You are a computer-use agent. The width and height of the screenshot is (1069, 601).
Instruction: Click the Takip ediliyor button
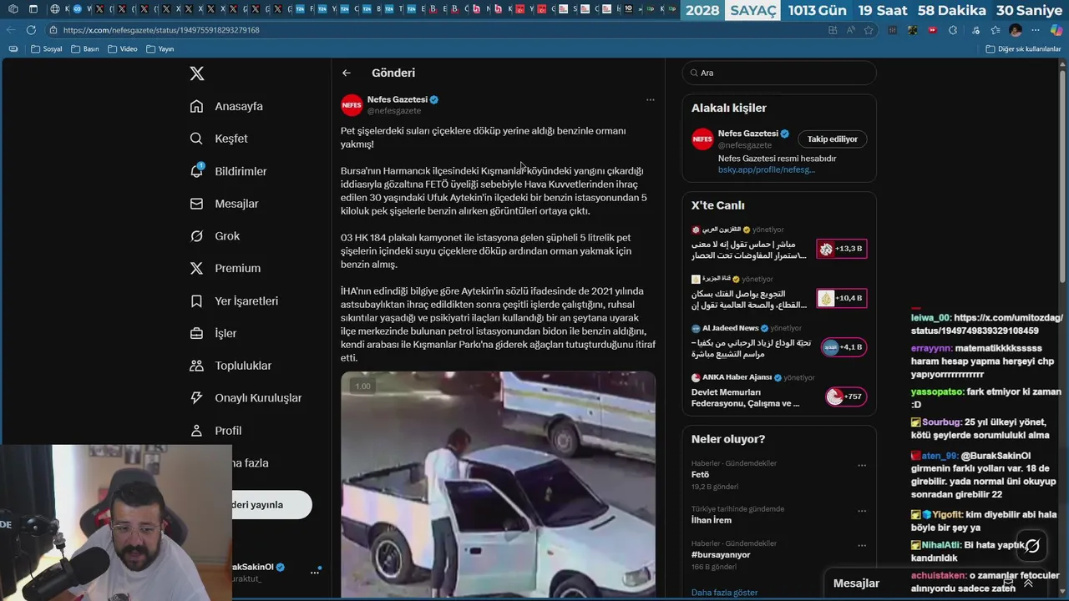pyautogui.click(x=833, y=139)
